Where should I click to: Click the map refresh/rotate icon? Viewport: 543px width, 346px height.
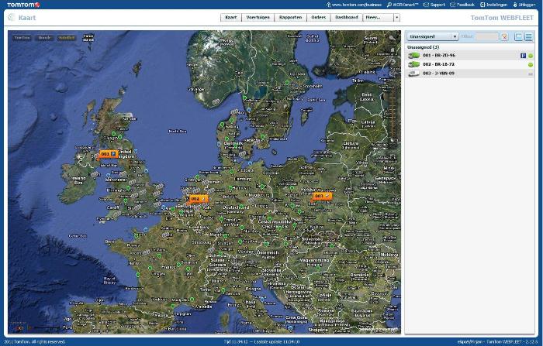pos(393,61)
